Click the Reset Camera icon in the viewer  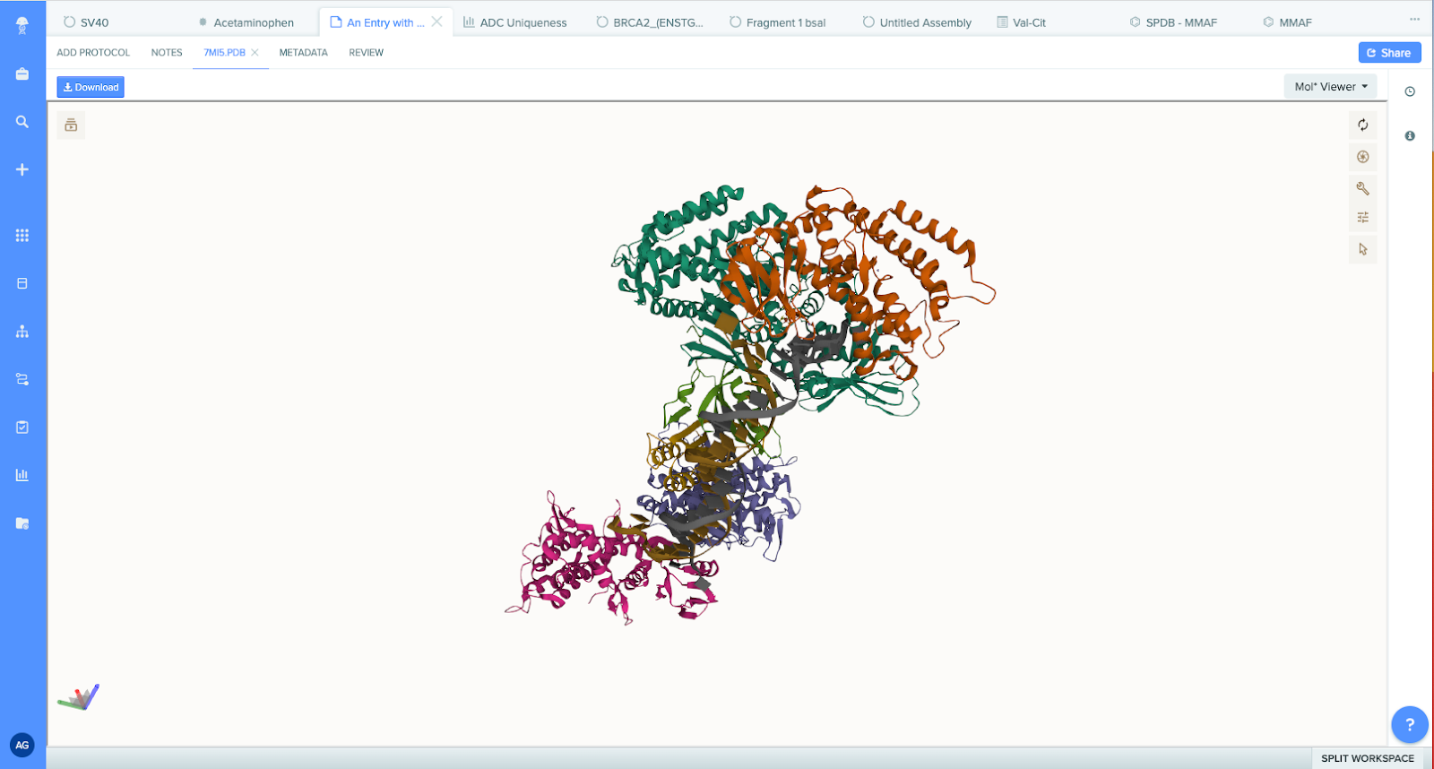pos(1362,125)
